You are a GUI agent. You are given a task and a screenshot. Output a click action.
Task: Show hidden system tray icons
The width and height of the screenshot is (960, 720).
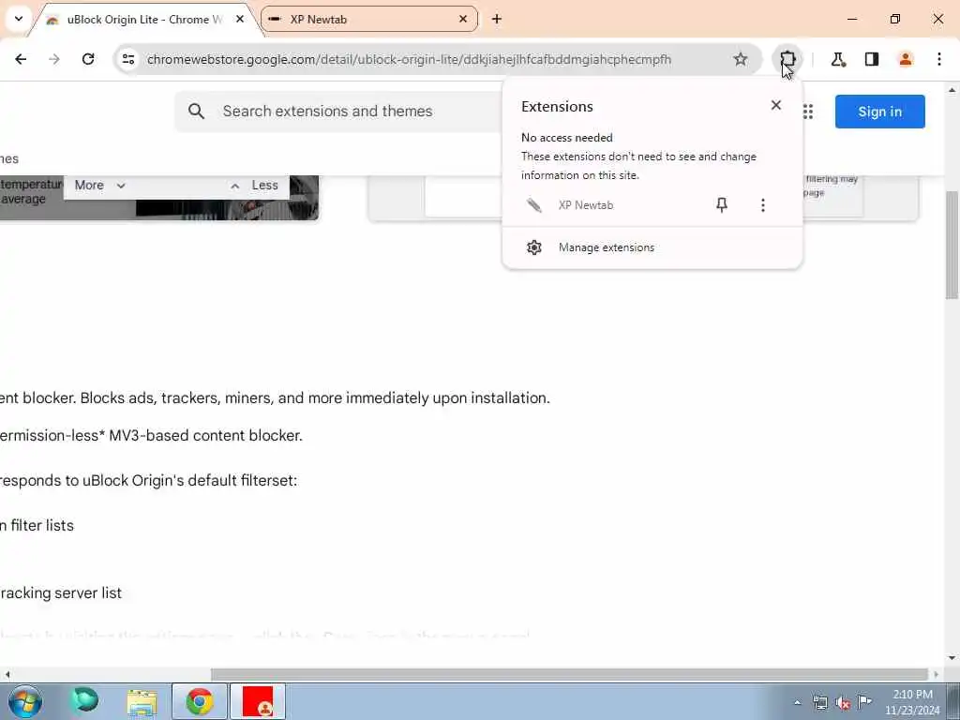797,703
